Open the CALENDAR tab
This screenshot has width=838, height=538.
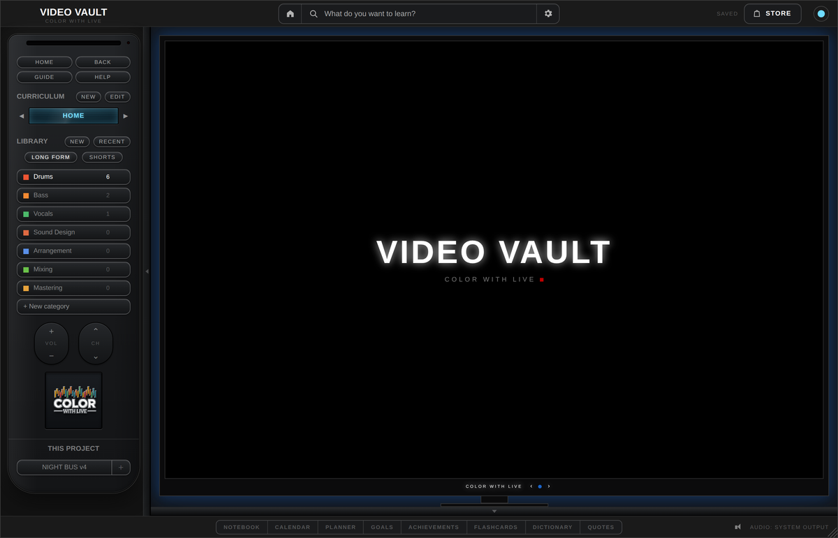pyautogui.click(x=293, y=528)
